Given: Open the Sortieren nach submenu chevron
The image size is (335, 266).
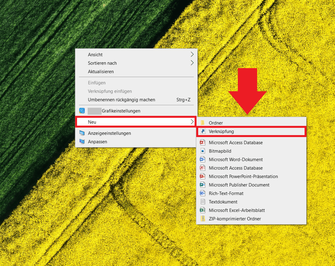Looking at the screenshot, I should point(192,63).
